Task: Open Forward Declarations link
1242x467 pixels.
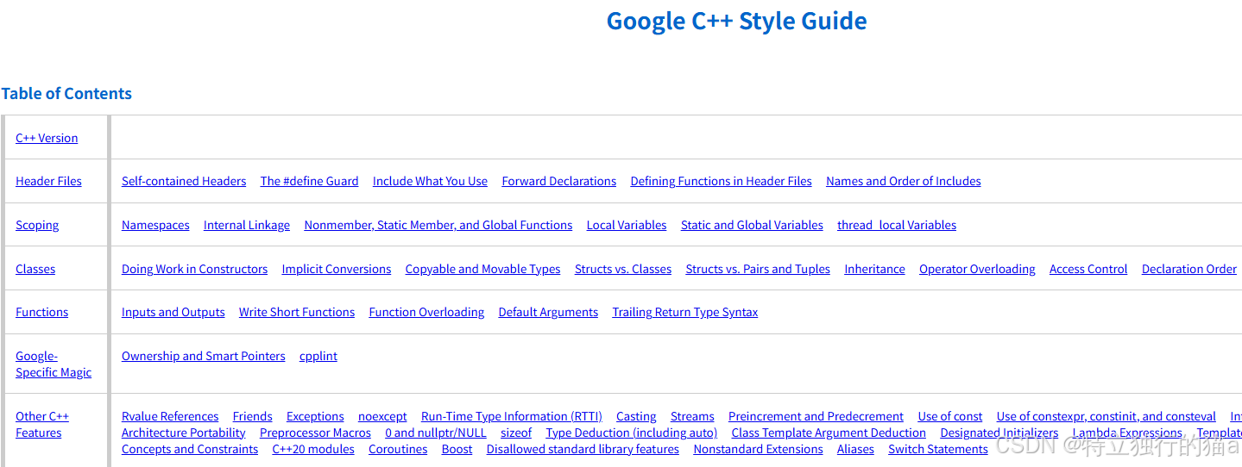Action: 559,181
